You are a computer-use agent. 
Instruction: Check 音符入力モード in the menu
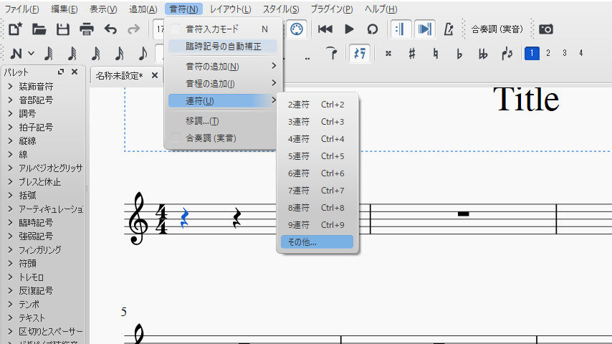click(223, 29)
